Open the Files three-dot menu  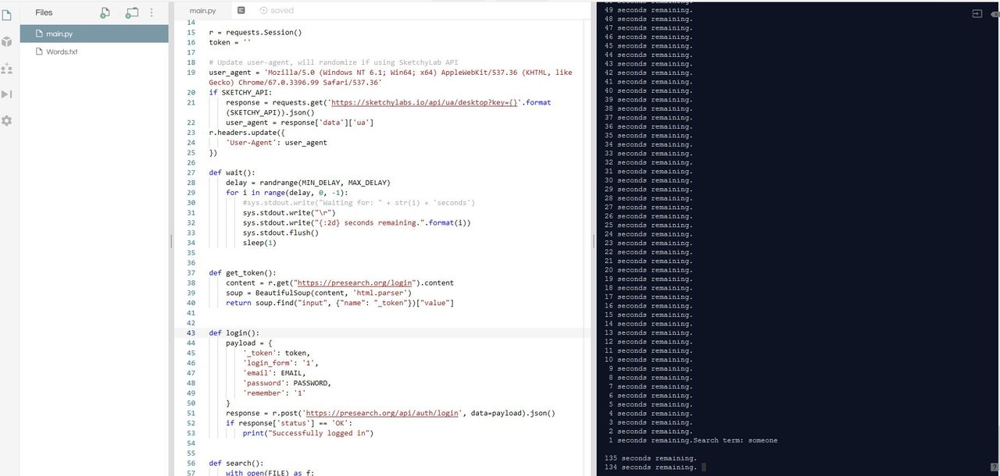coord(152,12)
